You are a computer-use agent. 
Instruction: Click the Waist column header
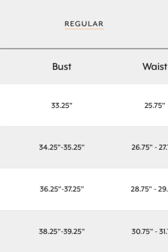point(155,66)
